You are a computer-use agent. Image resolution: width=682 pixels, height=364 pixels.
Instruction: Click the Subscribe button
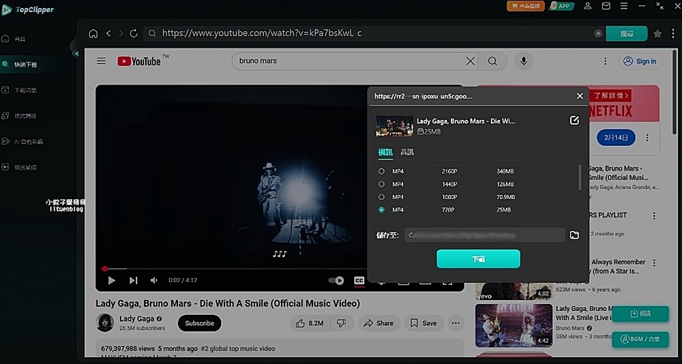(x=200, y=323)
